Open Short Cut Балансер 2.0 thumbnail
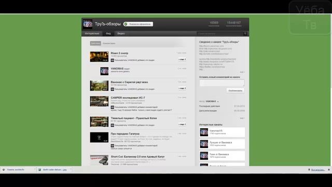The image size is (332, 187). pyautogui.click(x=99, y=160)
